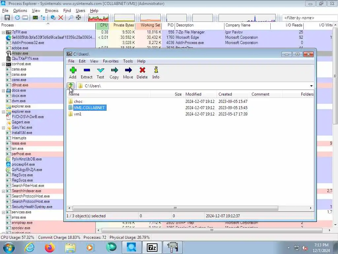Open the System Information graph icon
Image resolution: width=338 pixels, height=254 pixels.
pyautogui.click(x=35, y=18)
